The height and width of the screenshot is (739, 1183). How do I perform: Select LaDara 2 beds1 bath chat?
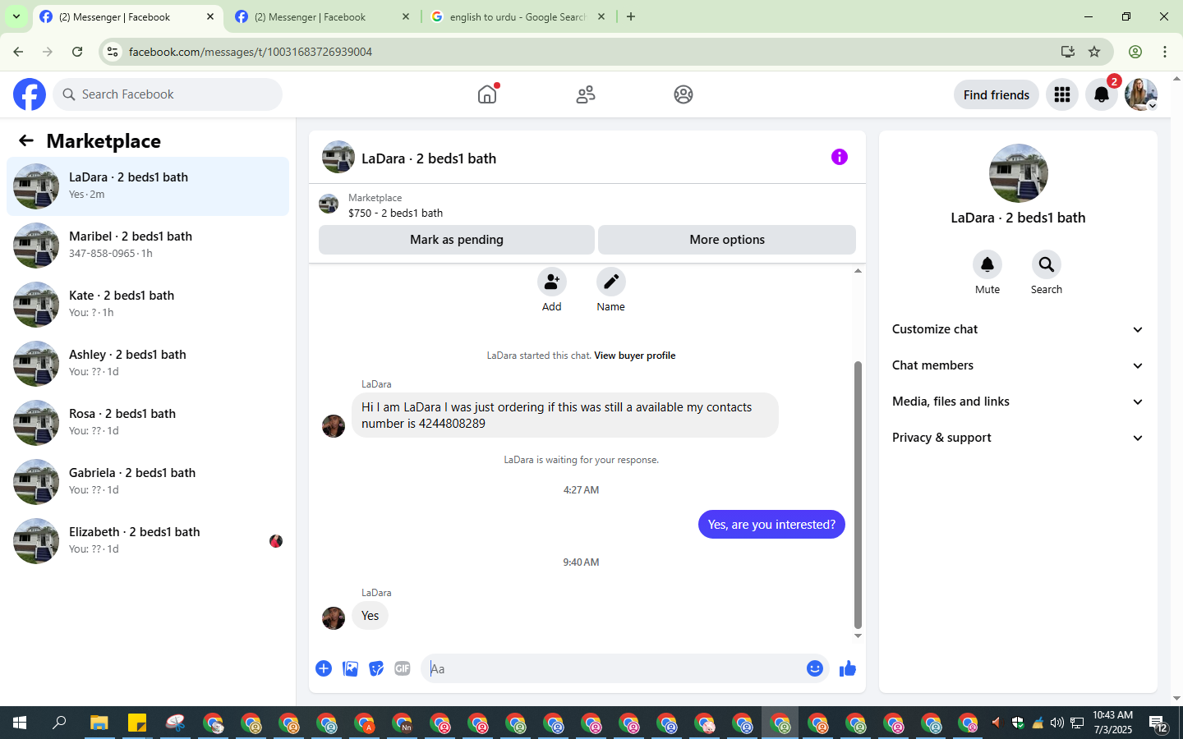coord(148,186)
